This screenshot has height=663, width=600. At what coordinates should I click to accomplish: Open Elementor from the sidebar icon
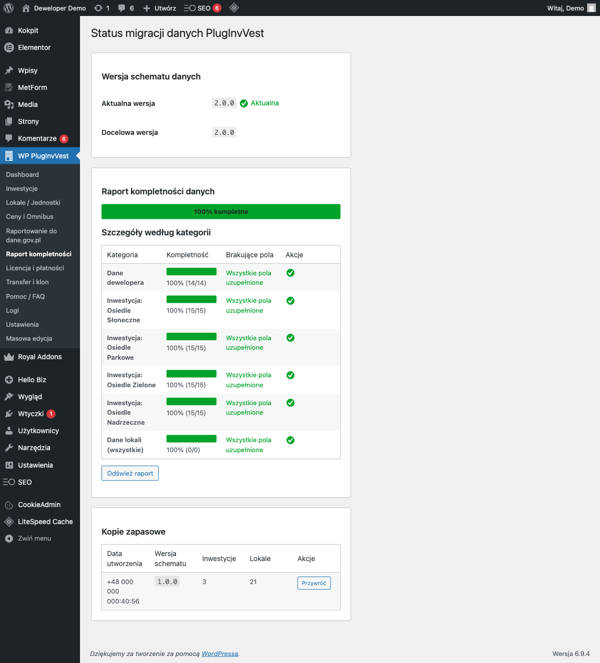[x=8, y=47]
